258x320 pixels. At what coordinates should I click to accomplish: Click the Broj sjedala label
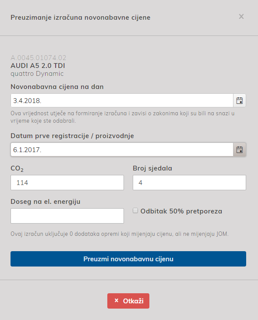152,168
